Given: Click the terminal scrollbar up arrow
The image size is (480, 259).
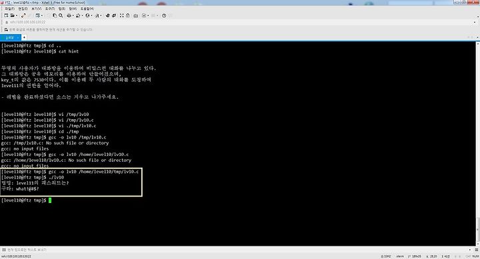Looking at the screenshot, I should point(478,43).
